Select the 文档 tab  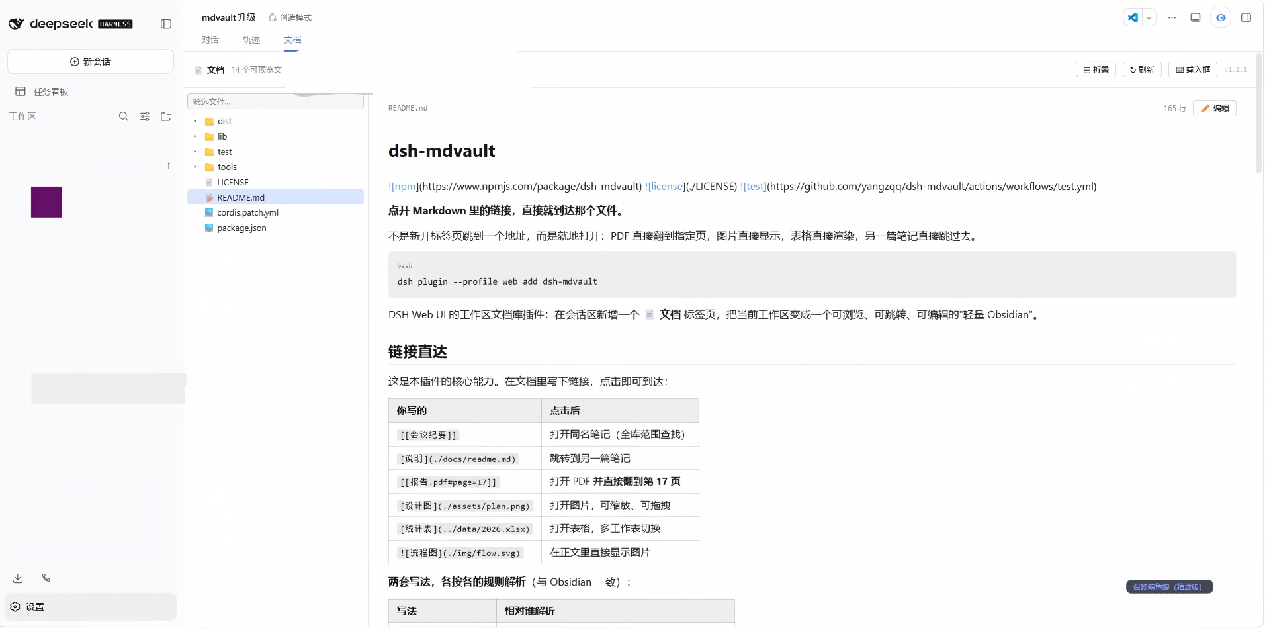coord(292,40)
